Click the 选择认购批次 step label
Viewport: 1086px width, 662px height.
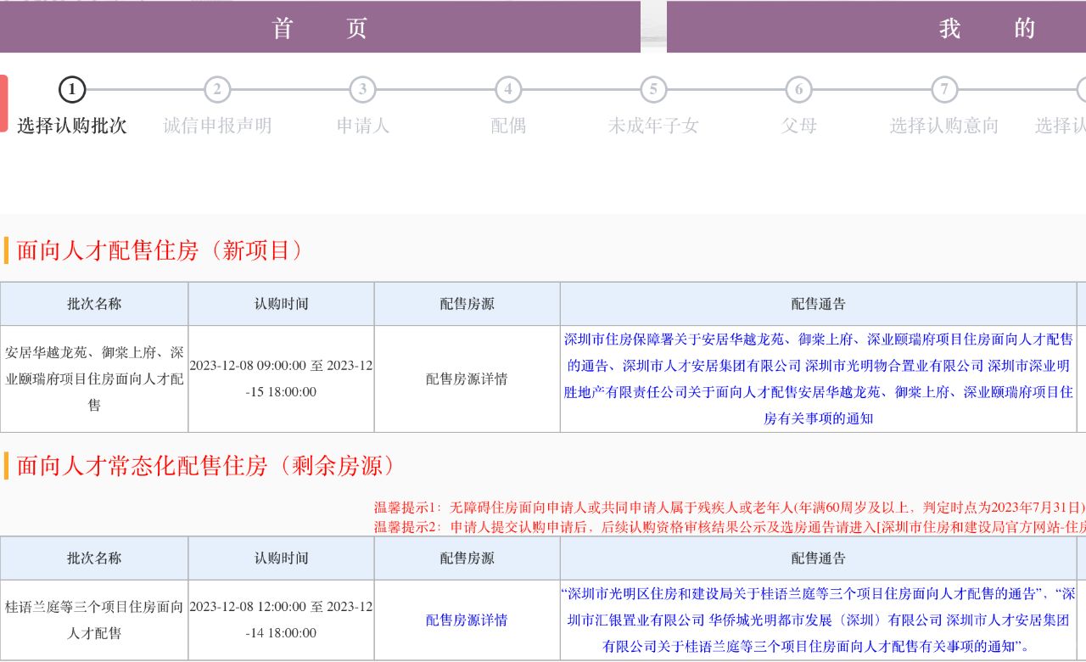coord(72,126)
